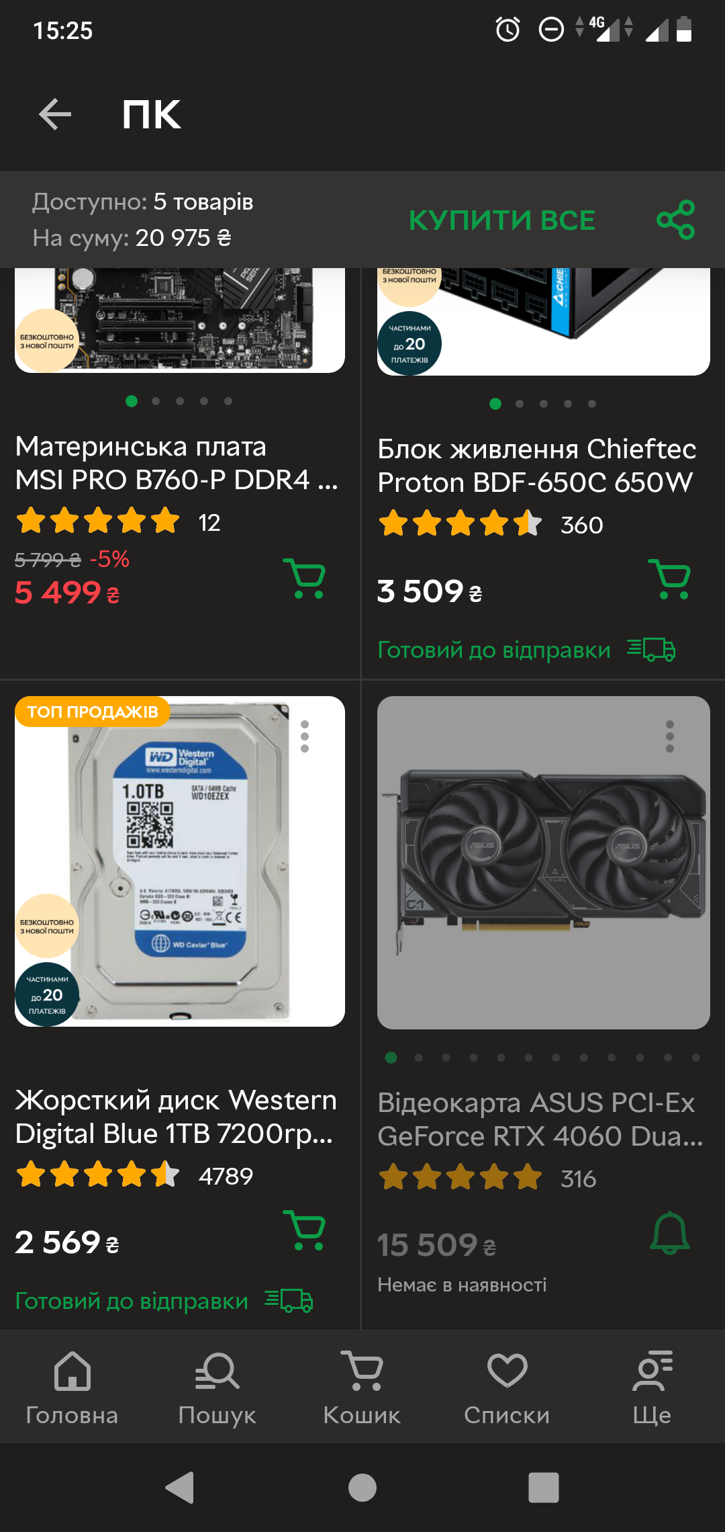Viewport: 725px width, 1532px height.
Task: Tap the notify bell for ASUS RTX 4060
Action: (670, 1233)
